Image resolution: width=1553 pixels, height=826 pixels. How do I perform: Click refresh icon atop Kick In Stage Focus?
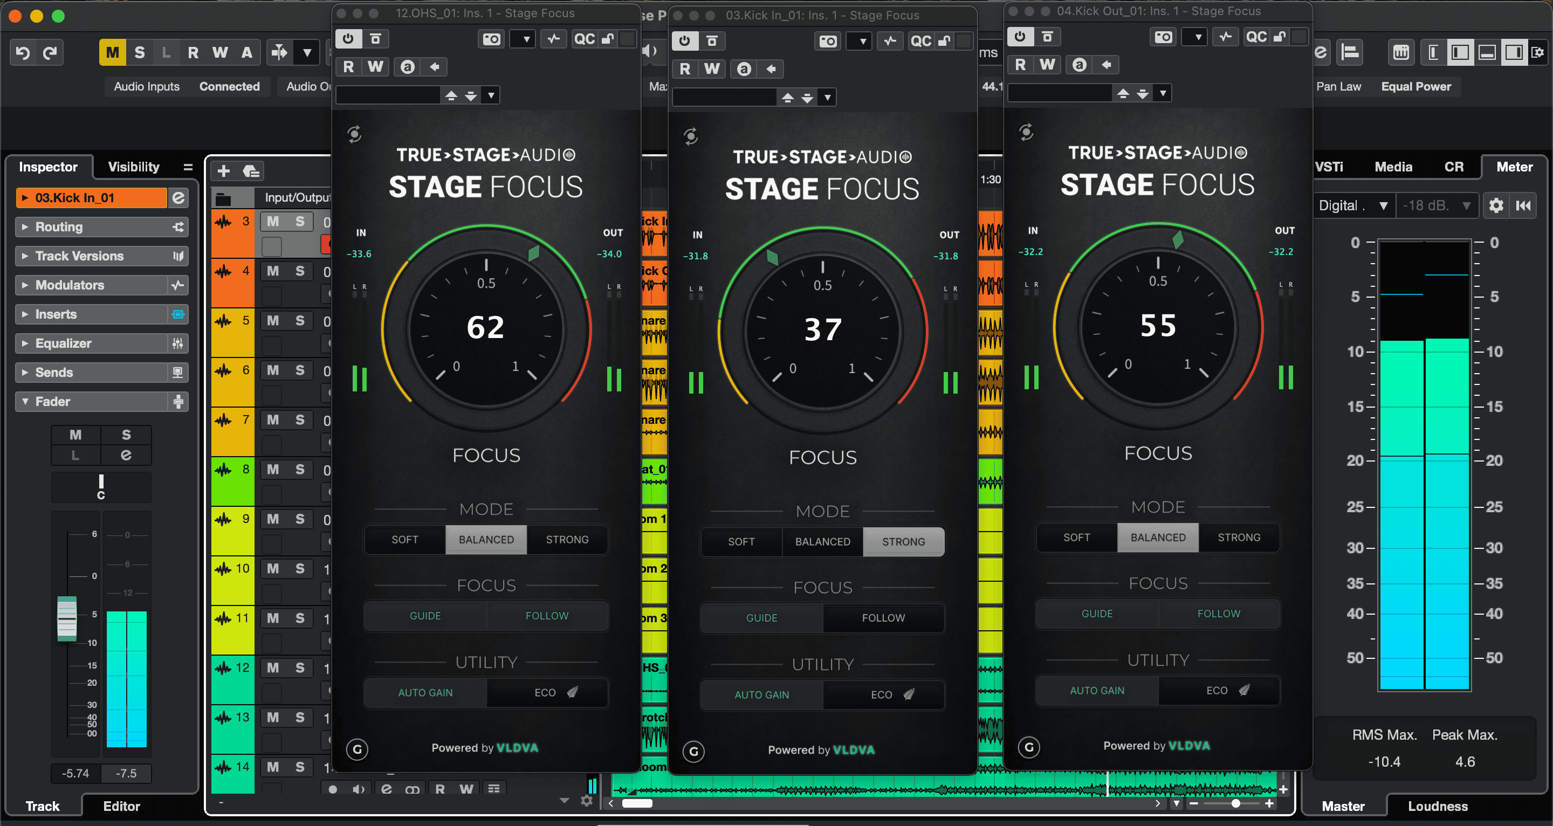point(691,136)
